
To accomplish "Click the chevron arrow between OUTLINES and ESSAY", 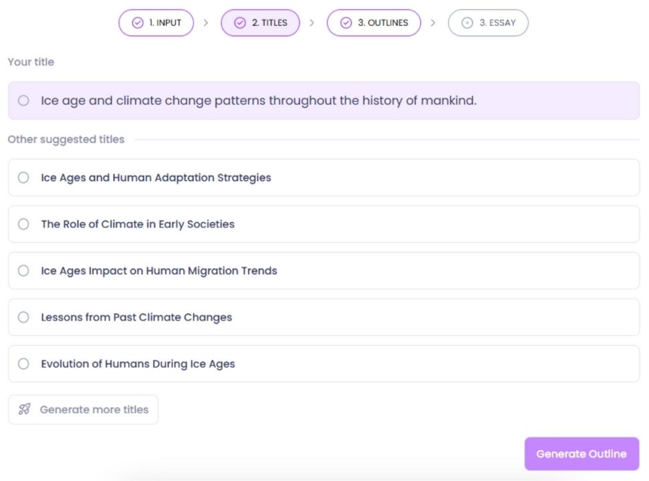I will pyautogui.click(x=433, y=23).
